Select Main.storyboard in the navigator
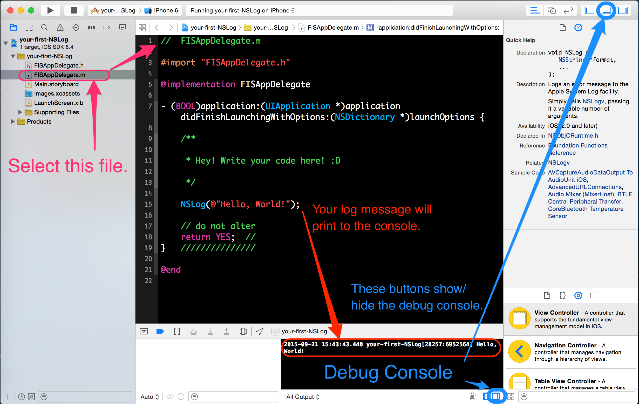639x404 pixels. pyautogui.click(x=56, y=84)
